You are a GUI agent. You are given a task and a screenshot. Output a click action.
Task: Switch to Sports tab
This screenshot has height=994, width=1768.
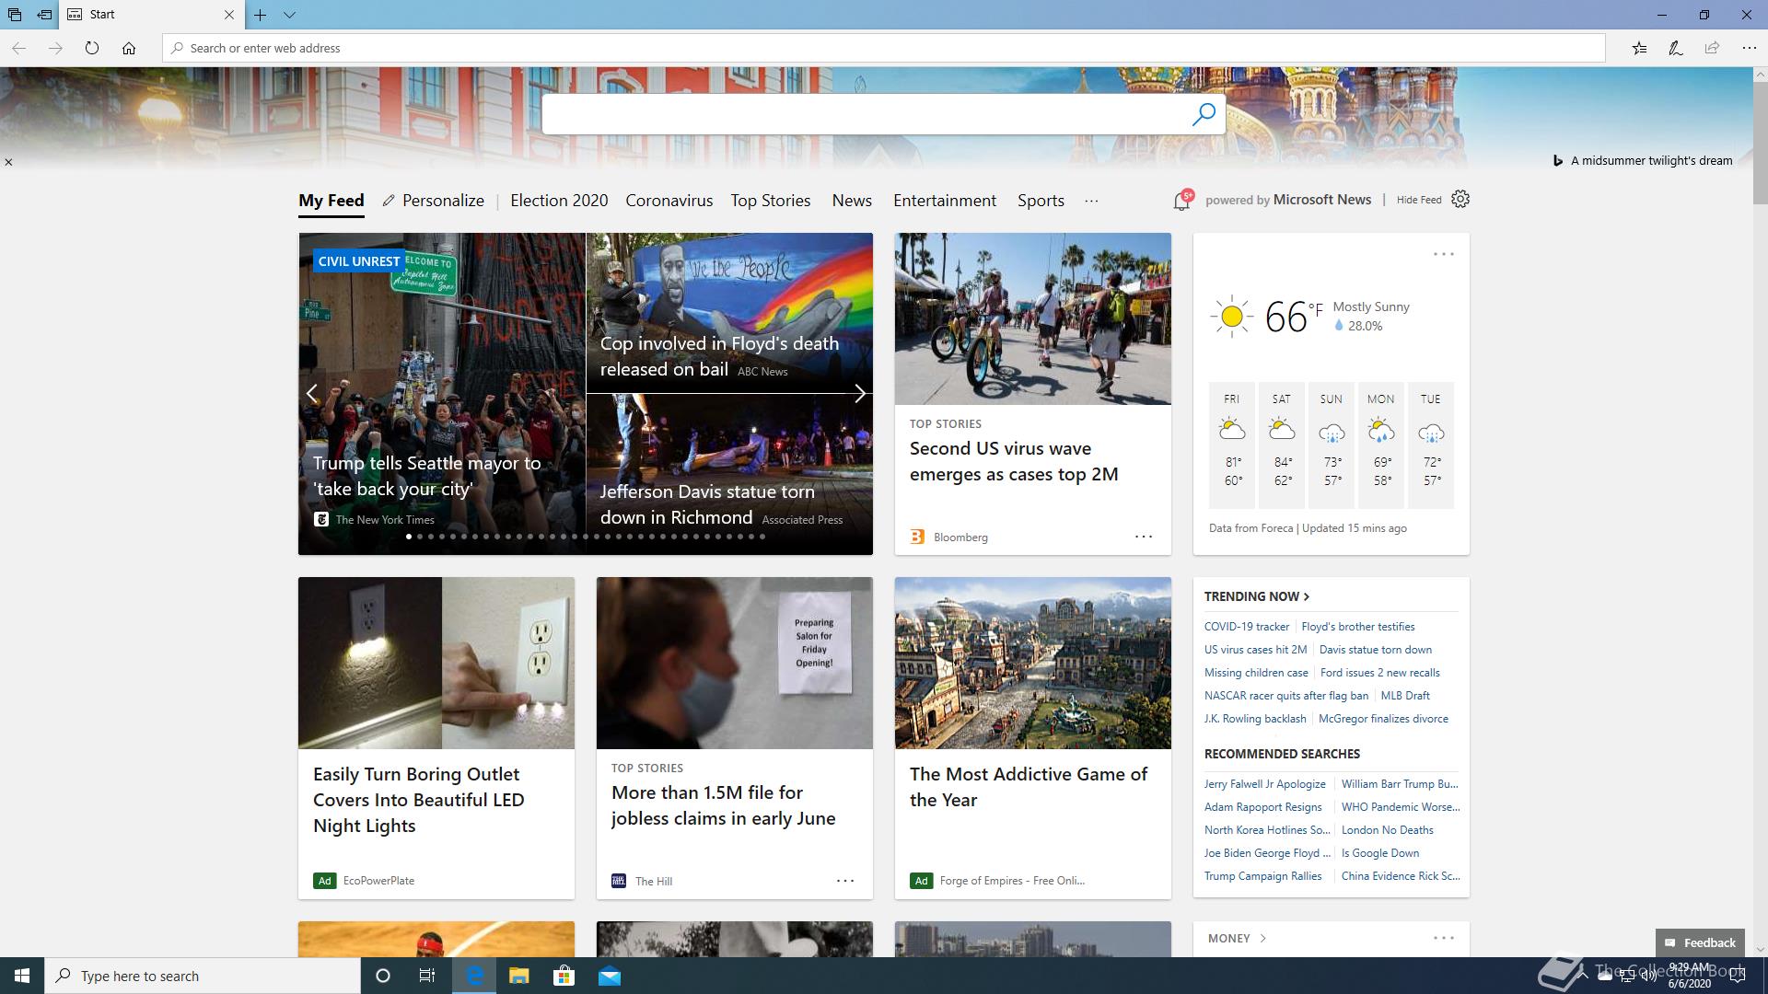1041,201
